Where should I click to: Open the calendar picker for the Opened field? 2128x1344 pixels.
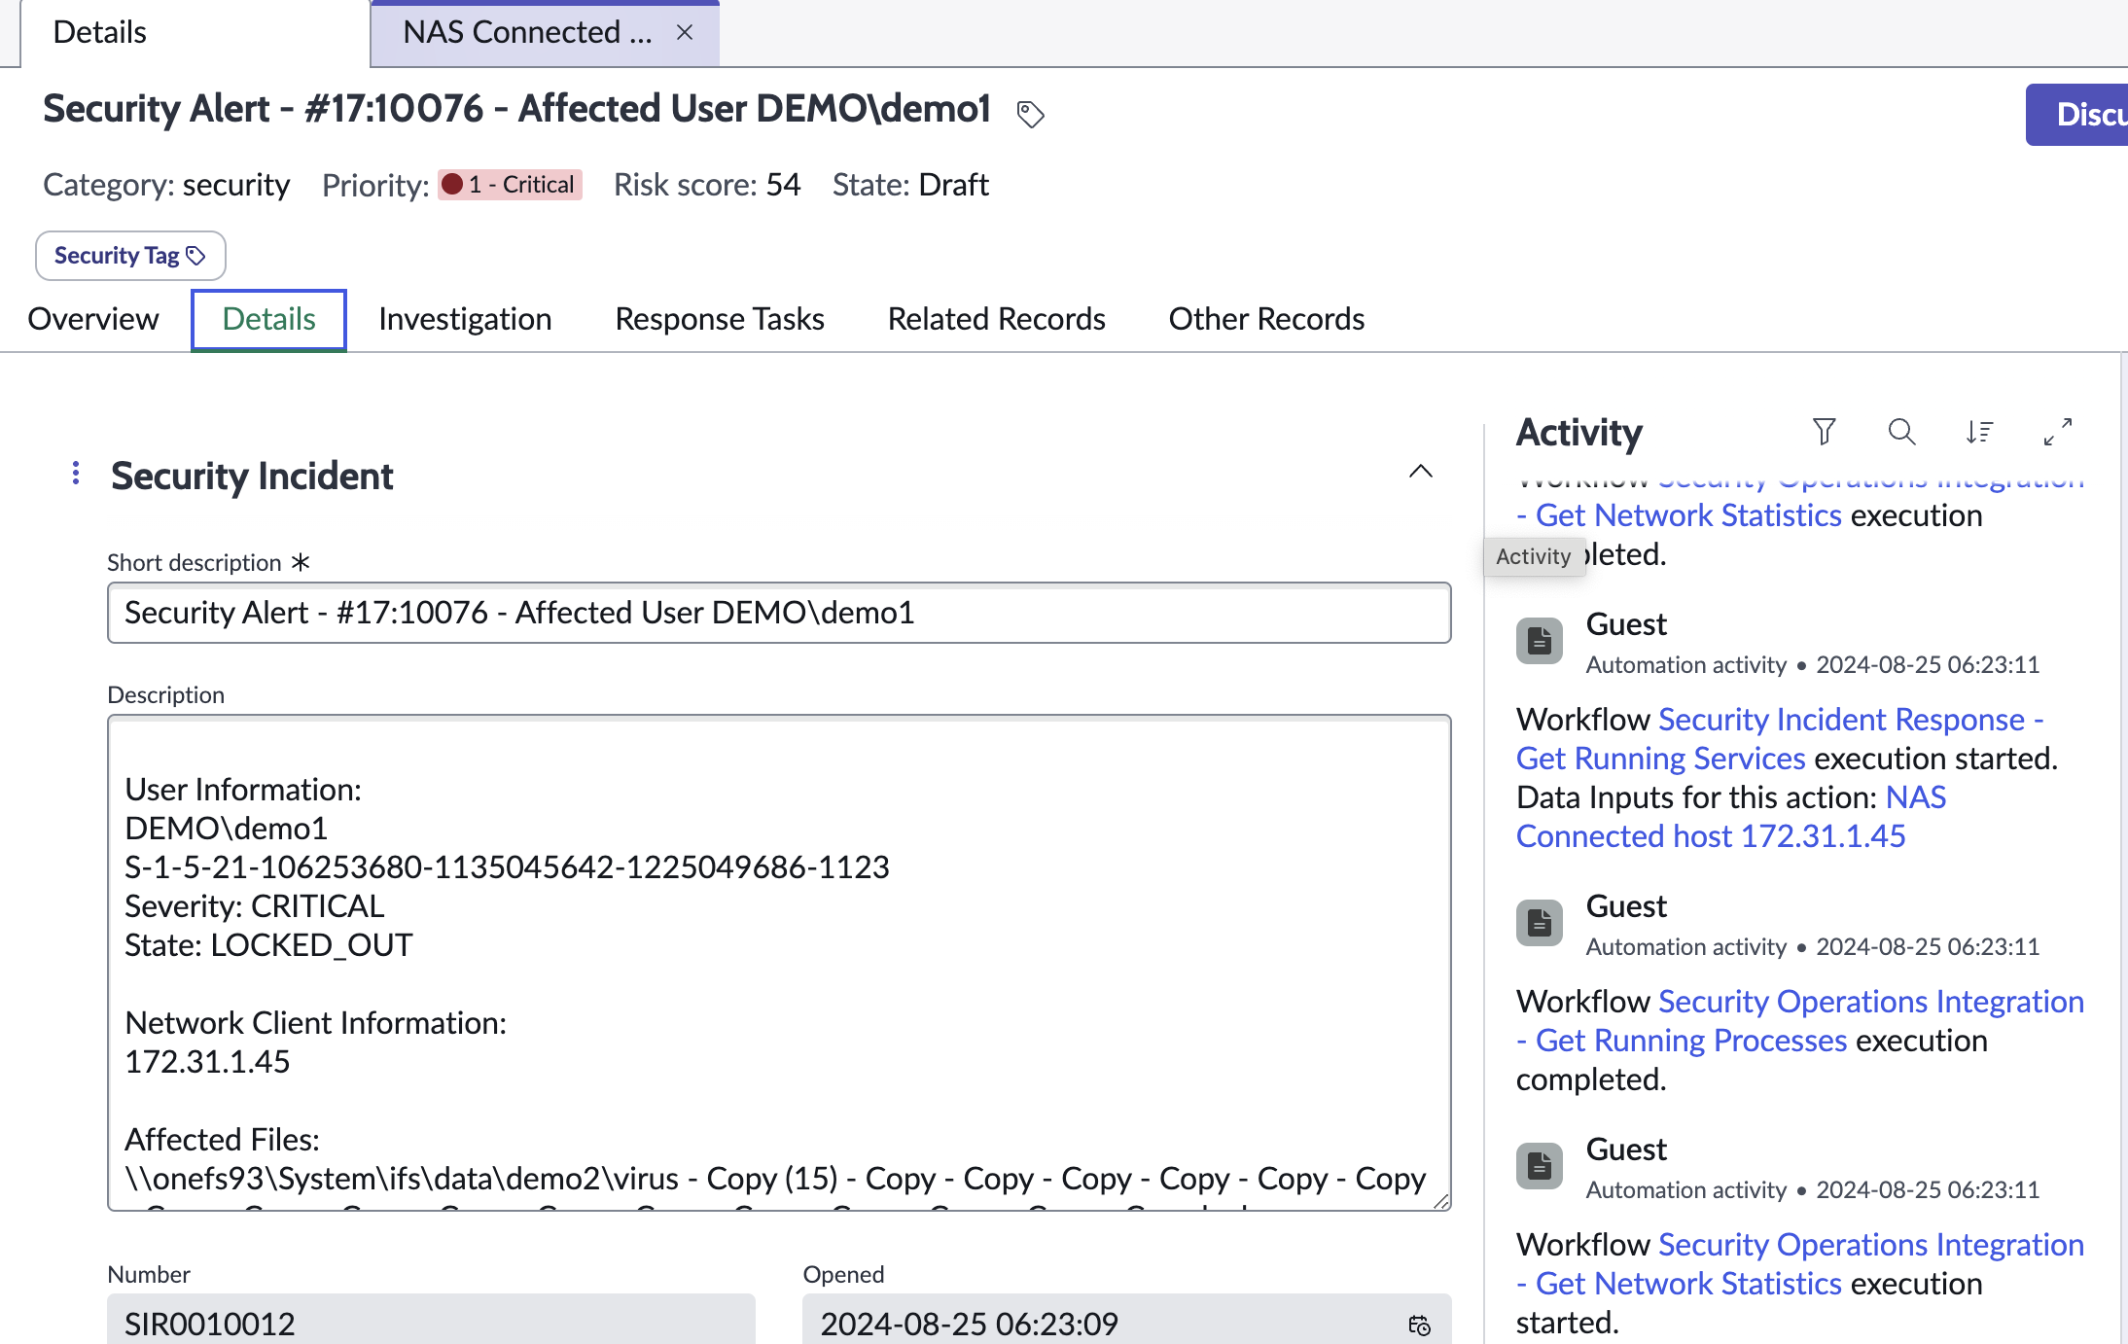click(x=1418, y=1323)
